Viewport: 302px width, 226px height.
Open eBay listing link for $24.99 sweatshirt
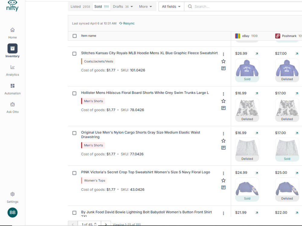click(x=257, y=173)
